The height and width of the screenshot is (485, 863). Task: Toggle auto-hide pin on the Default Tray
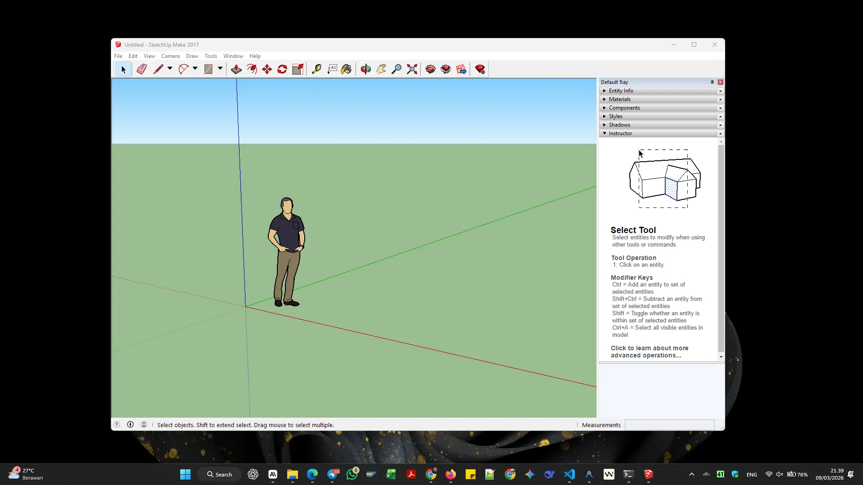pos(712,82)
